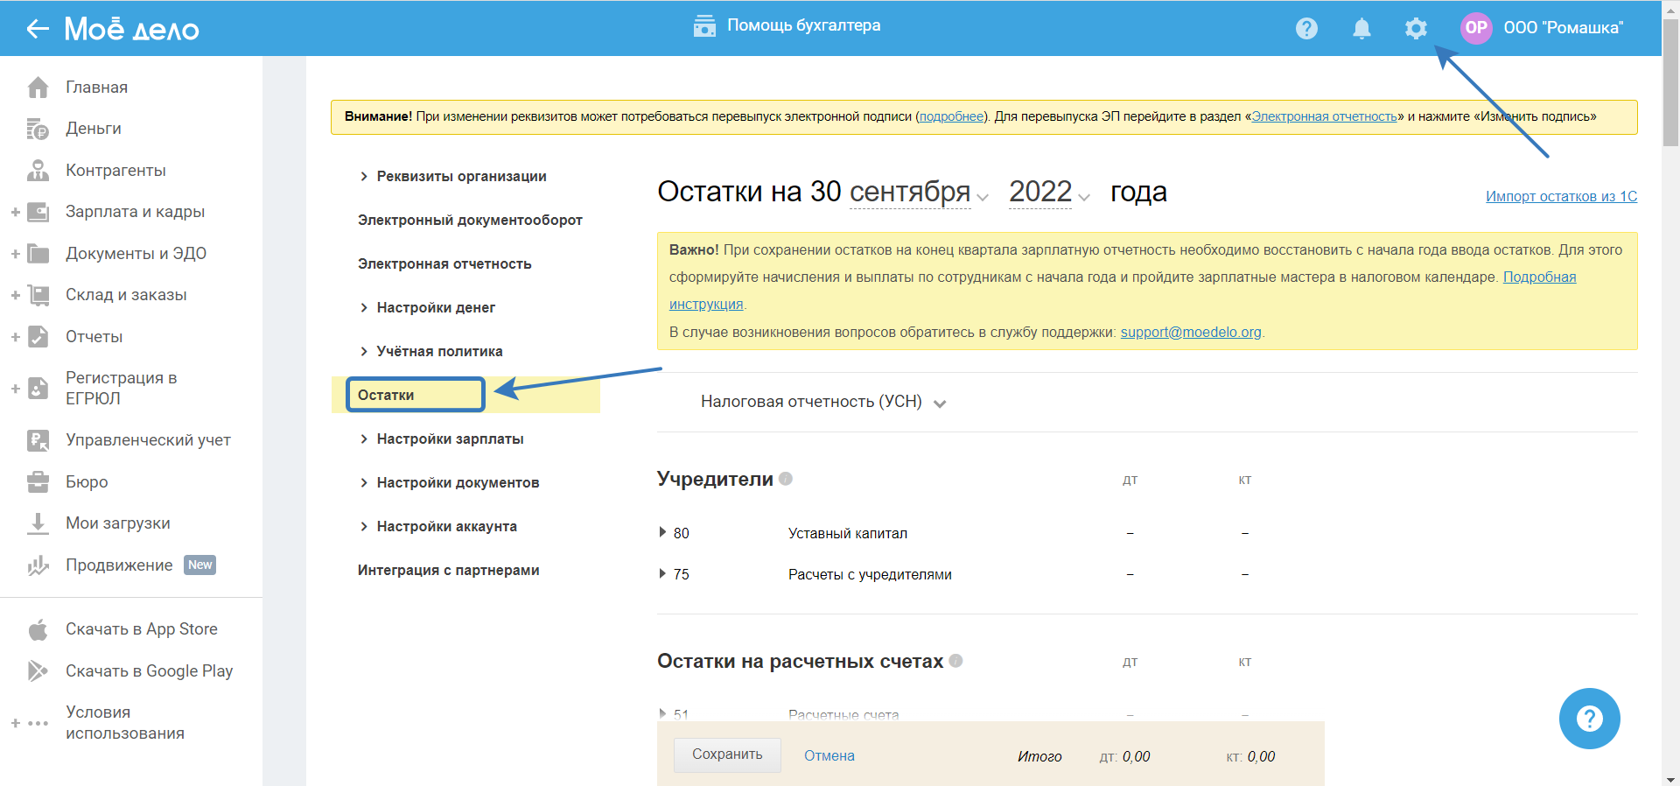Open ООО "Ромашка" account menu
Screen dimensions: 1680x786
[1563, 28]
